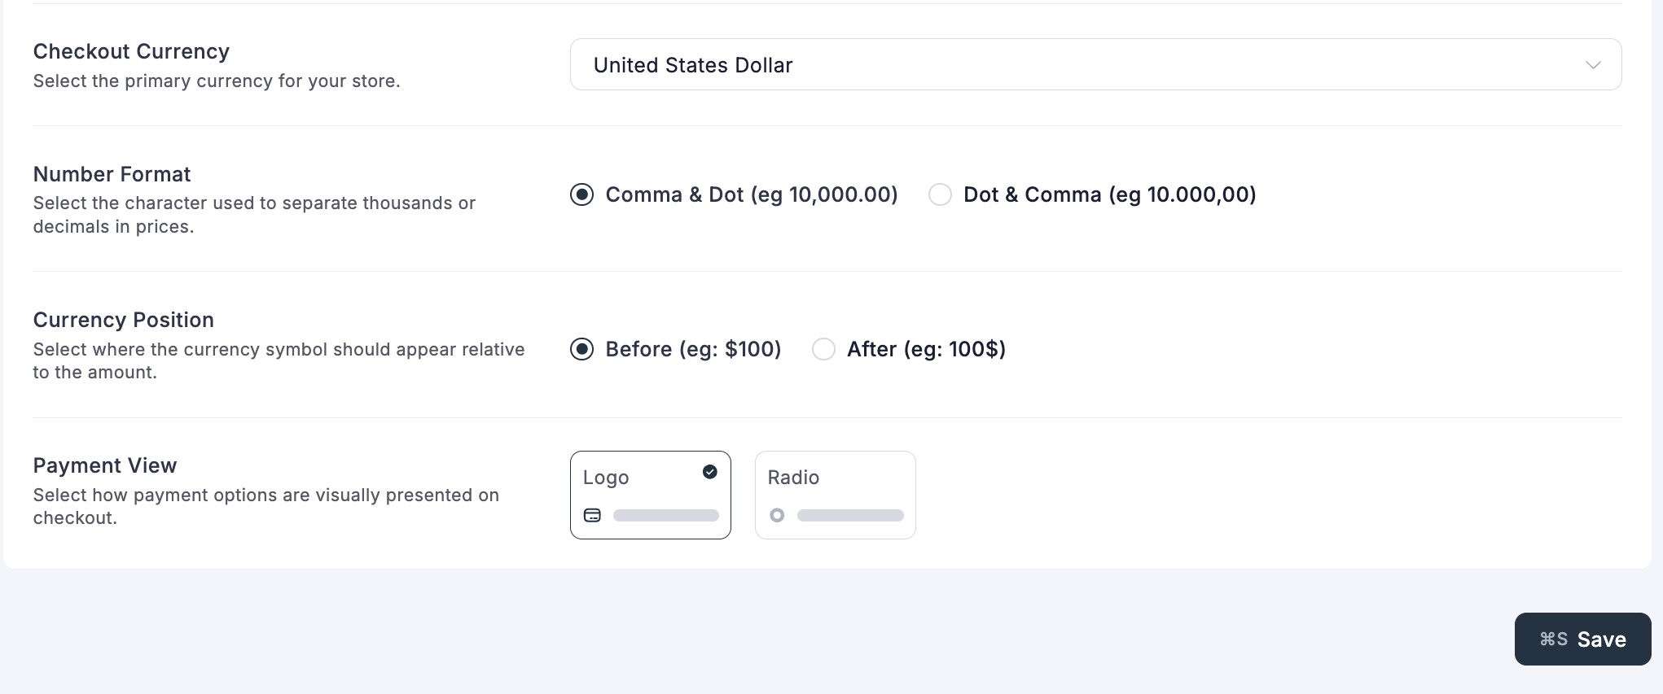Click the "Comma & Dot (eg 10,000.00)" label
The height and width of the screenshot is (694, 1663).
click(x=751, y=194)
